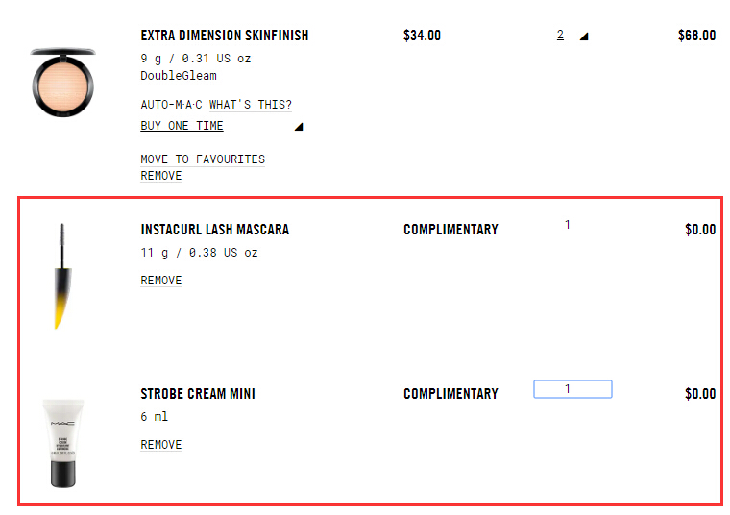Viewport: 730px width, 515px height.
Task: Focus the Strobe Cream Mini quantity field
Action: click(572, 389)
